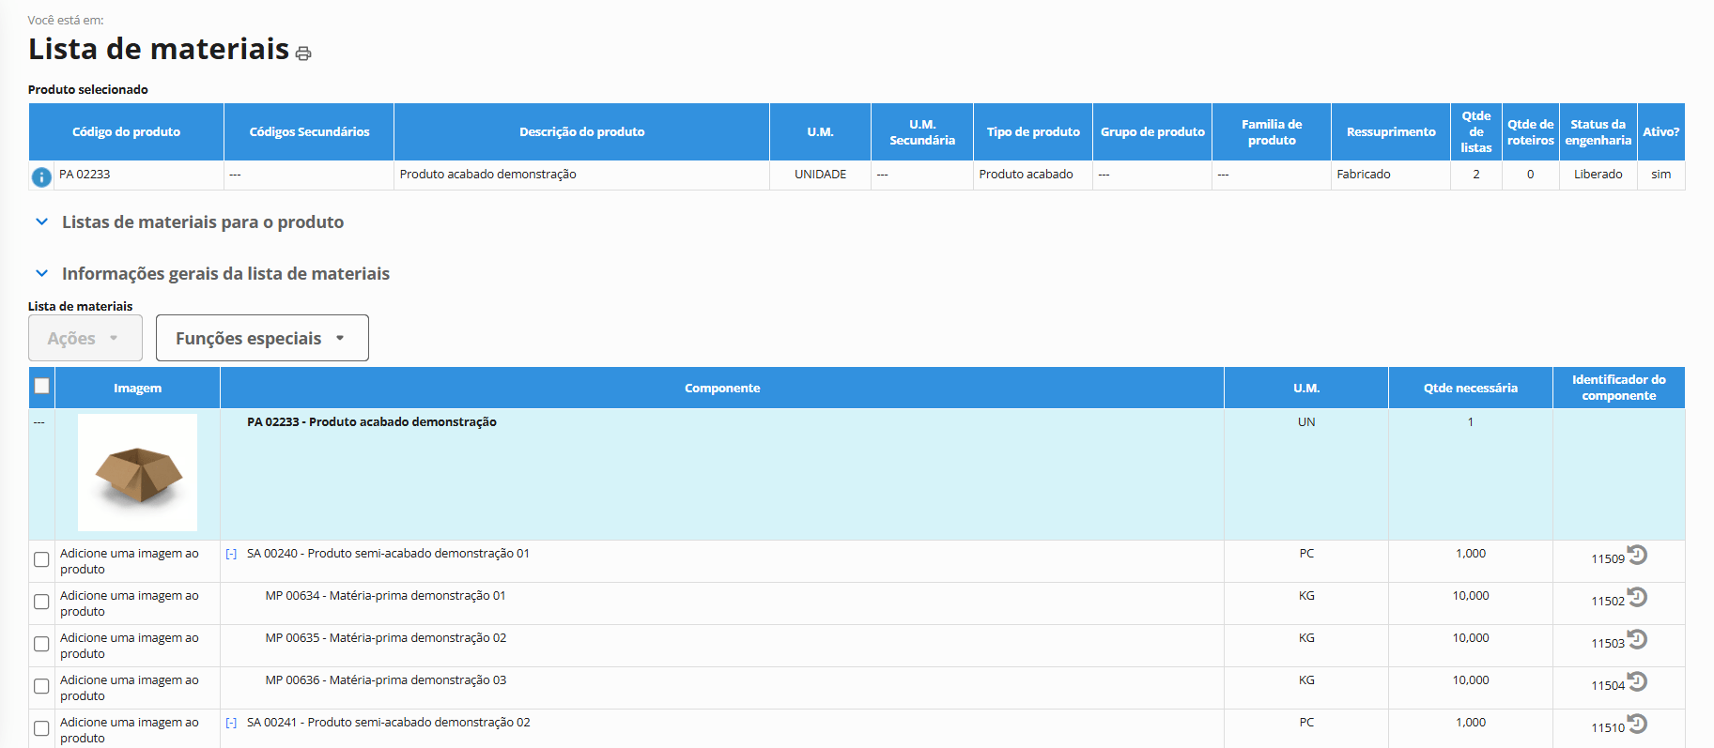Collapse the SA 00241 tree node

[x=231, y=723]
